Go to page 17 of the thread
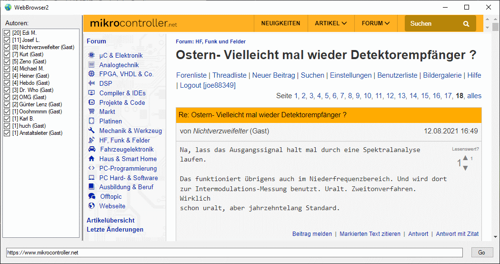500x264 pixels. click(448, 96)
